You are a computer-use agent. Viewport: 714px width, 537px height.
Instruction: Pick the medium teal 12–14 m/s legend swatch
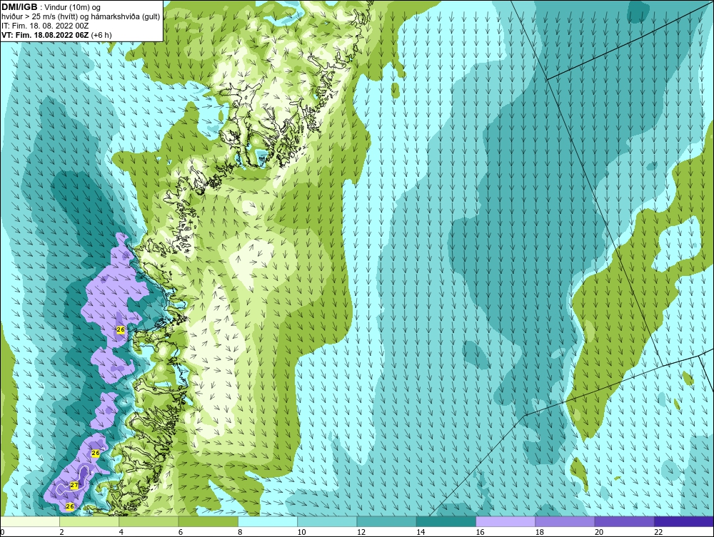[386, 521]
